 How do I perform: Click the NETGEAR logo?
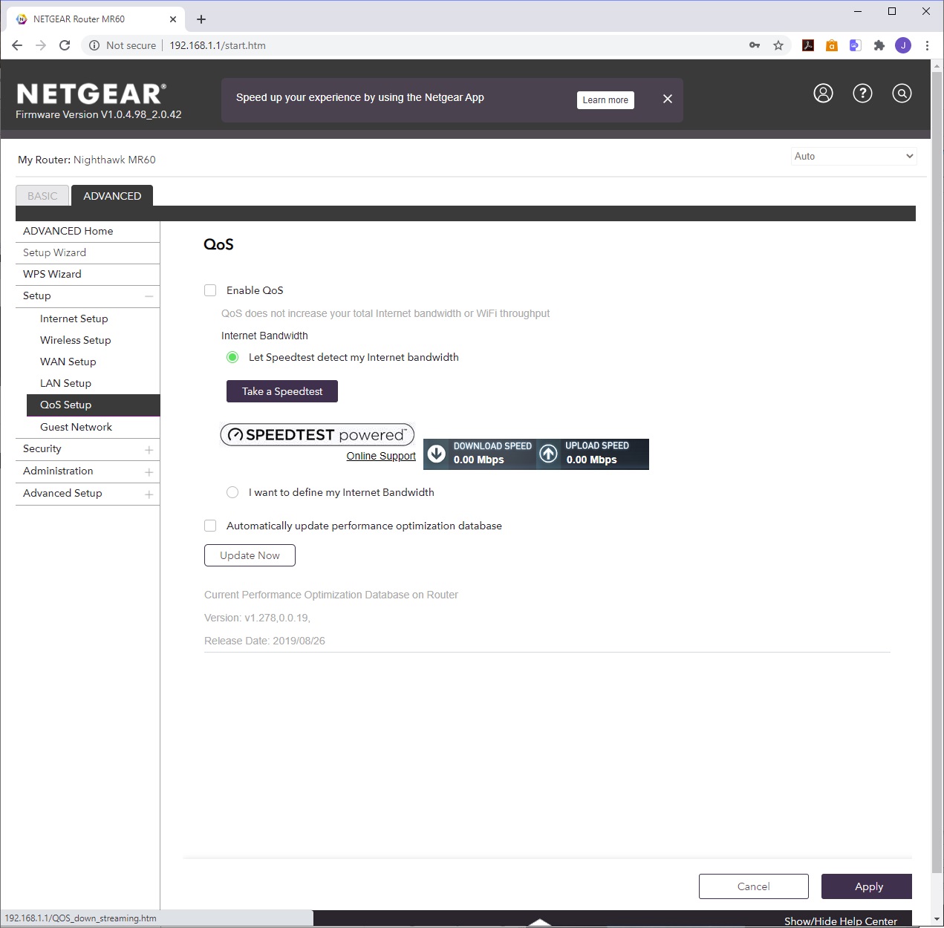[91, 94]
